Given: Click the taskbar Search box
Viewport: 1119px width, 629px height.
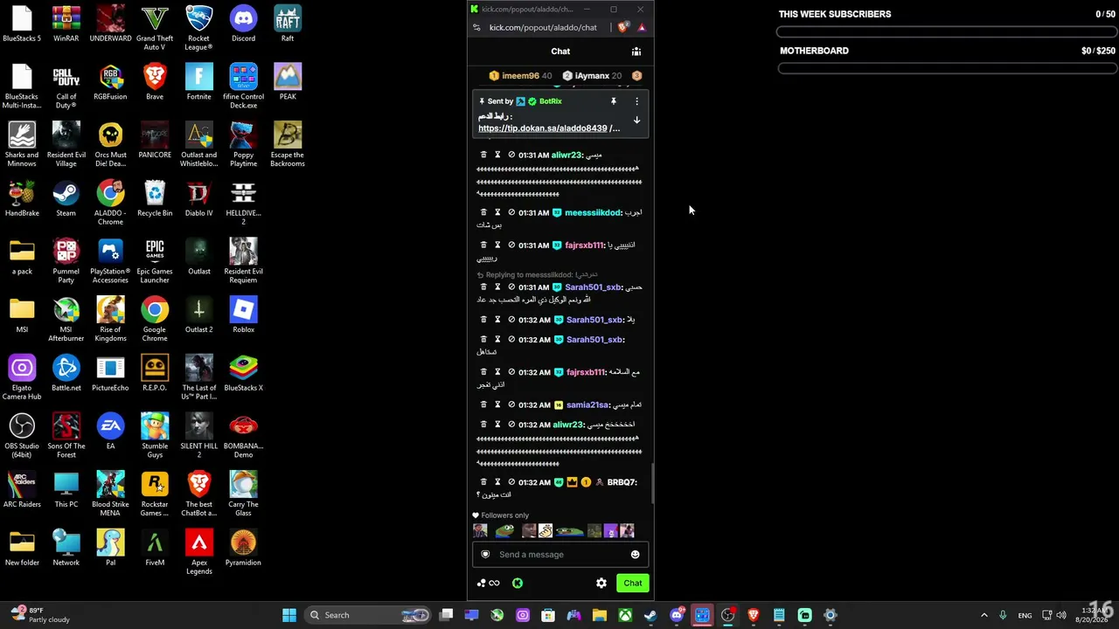Looking at the screenshot, I should [367, 615].
